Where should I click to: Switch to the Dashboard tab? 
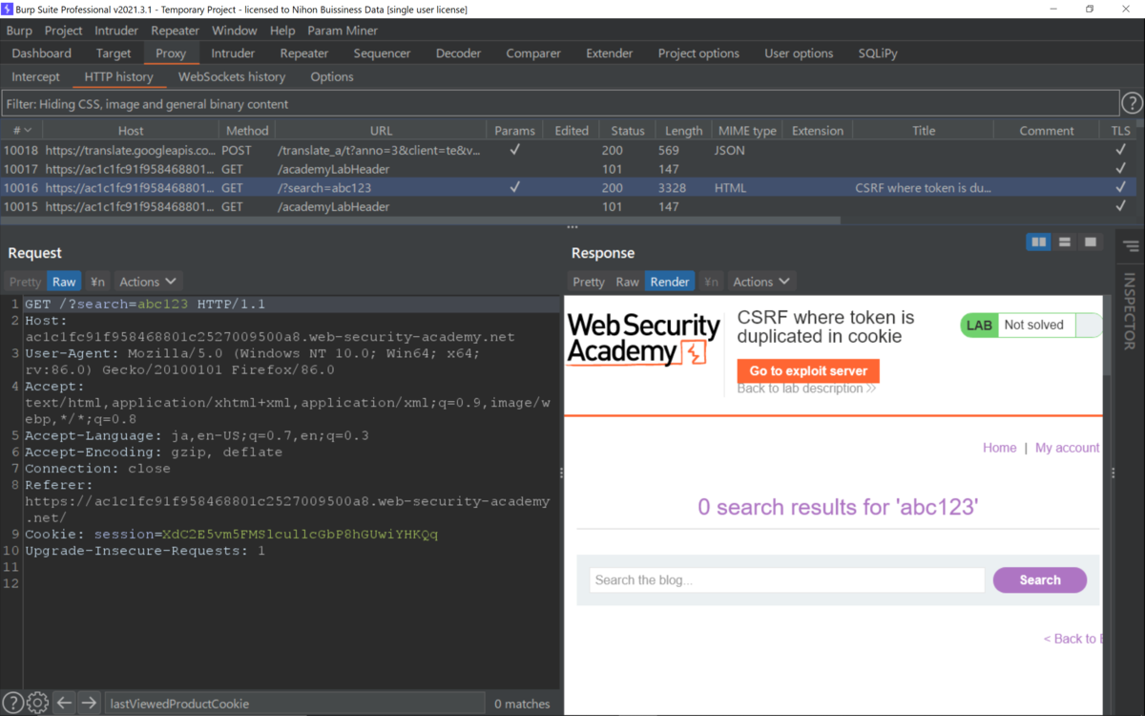pyautogui.click(x=42, y=53)
